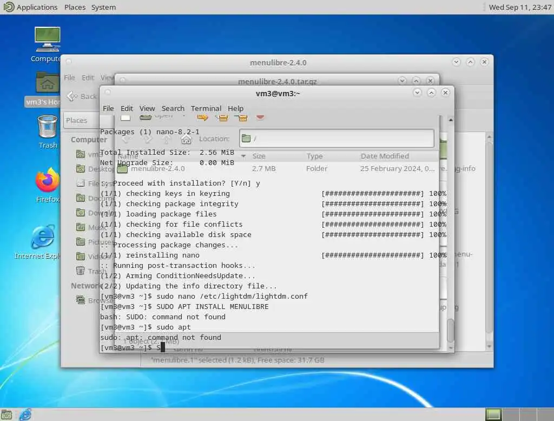
Task: Open the Computer desktop icon
Action: 48,40
